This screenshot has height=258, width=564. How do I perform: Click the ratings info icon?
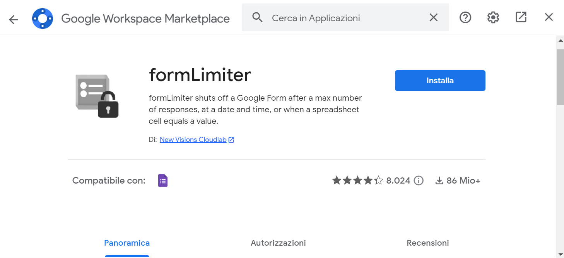click(419, 180)
